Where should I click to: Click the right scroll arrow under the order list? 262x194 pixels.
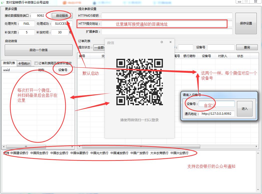tap(257, 147)
